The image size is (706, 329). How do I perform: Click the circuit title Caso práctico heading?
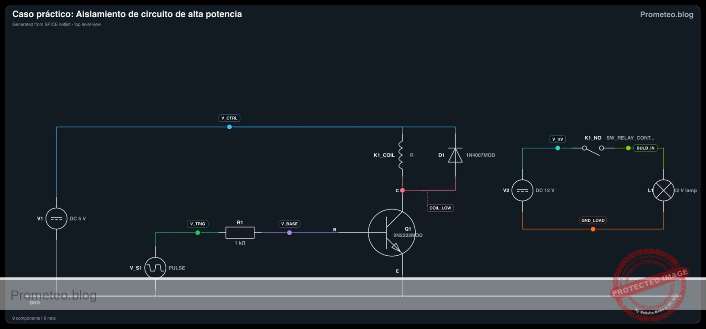pos(127,14)
